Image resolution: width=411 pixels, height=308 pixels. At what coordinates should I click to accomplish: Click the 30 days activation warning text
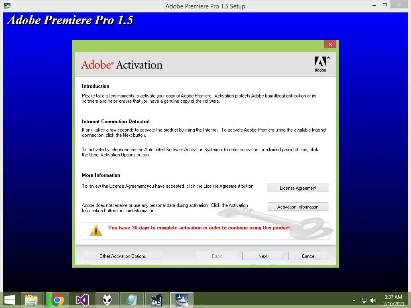coord(199,228)
